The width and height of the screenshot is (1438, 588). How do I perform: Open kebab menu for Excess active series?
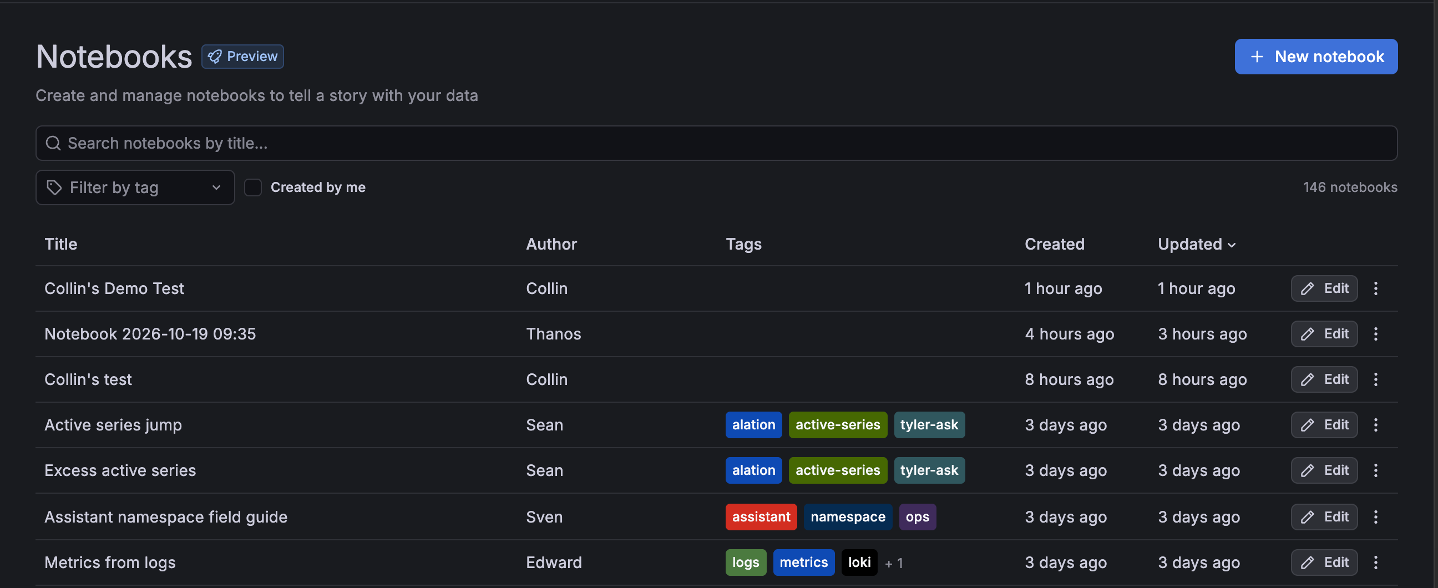[1375, 470]
